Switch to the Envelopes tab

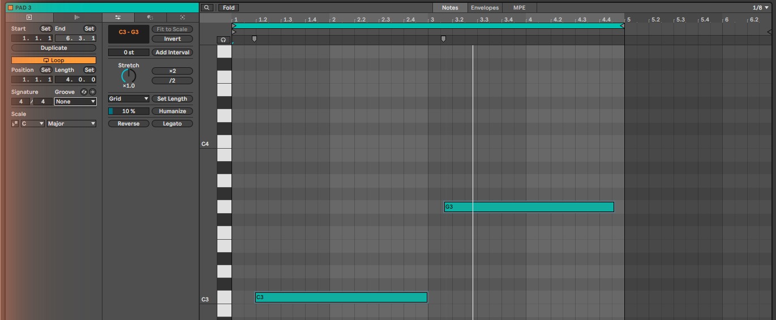click(x=485, y=7)
